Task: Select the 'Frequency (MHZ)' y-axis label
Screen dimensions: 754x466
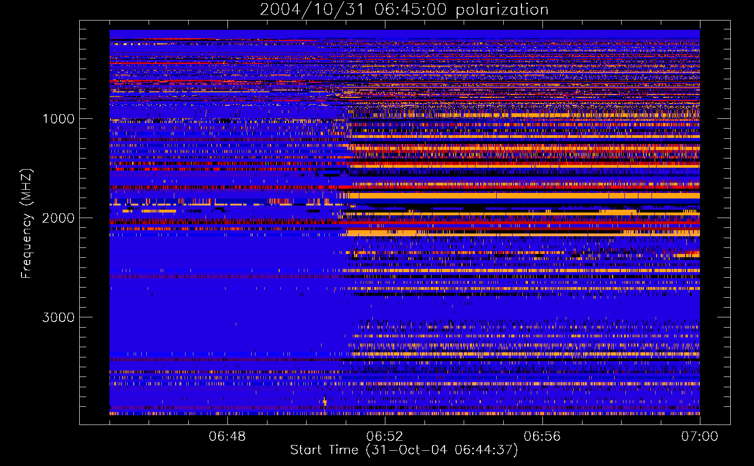Action: (27, 224)
